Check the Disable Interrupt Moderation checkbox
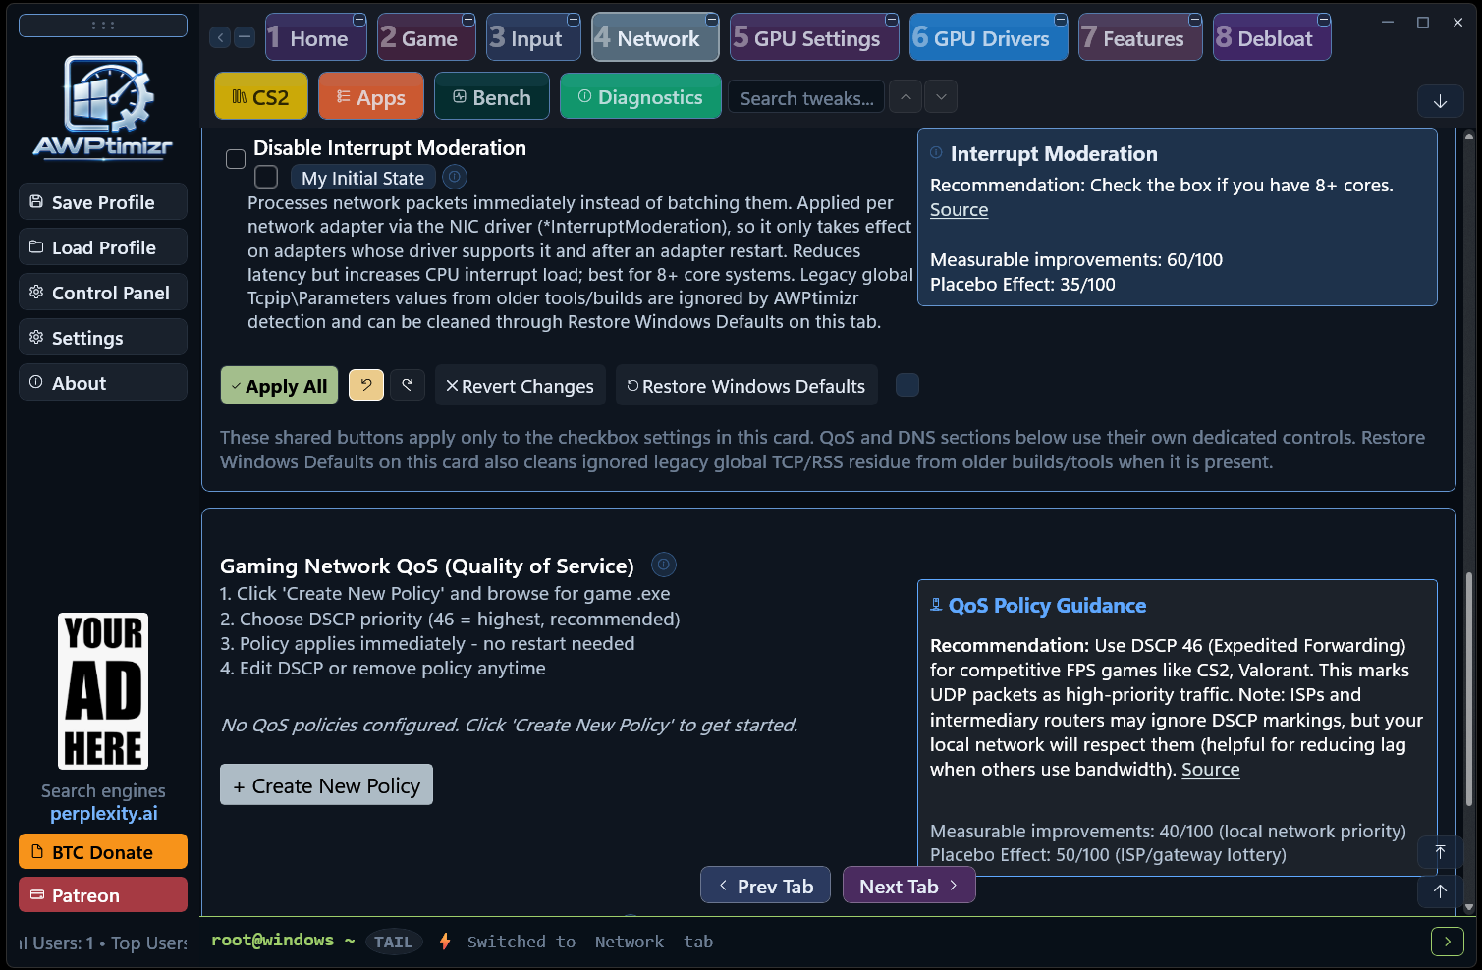The height and width of the screenshot is (970, 1482). pyautogui.click(x=236, y=159)
